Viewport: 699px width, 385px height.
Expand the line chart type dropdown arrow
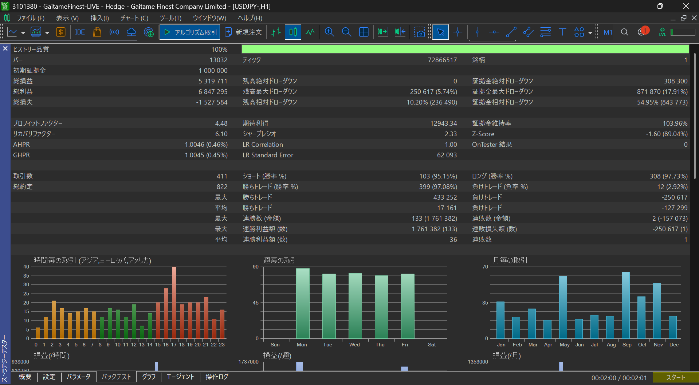[x=23, y=33]
